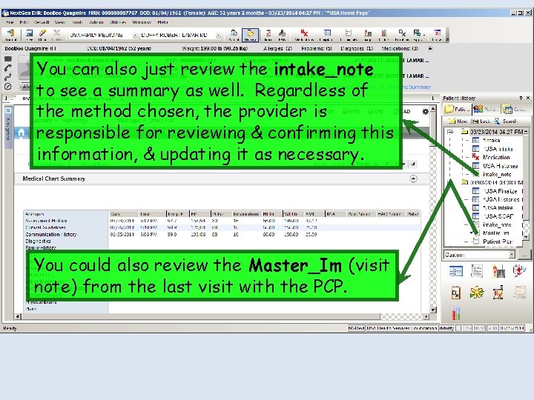
Task: Select *USA Finalize in the Patient History tree
Action: pyautogui.click(x=500, y=191)
